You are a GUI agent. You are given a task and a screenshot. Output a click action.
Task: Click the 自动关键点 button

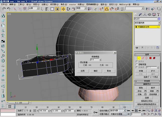[x=104, y=110]
